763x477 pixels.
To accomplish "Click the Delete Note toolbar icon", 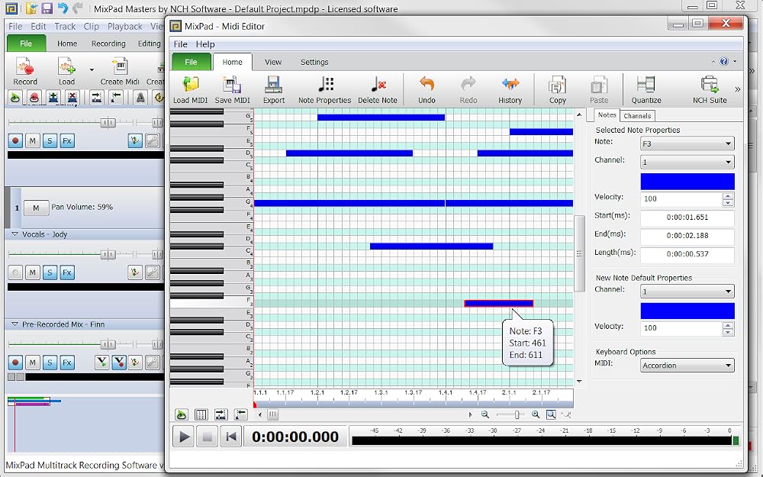I will coord(378,90).
